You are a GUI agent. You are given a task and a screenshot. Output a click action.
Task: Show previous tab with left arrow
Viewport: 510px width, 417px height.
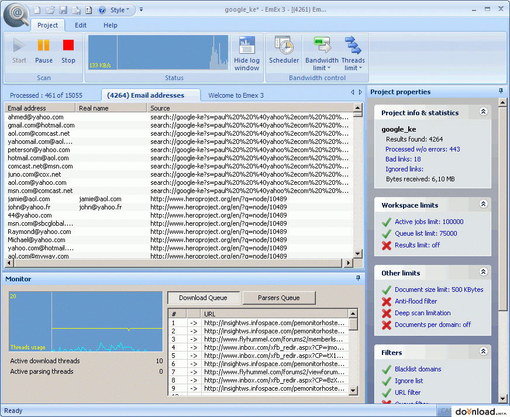click(353, 92)
